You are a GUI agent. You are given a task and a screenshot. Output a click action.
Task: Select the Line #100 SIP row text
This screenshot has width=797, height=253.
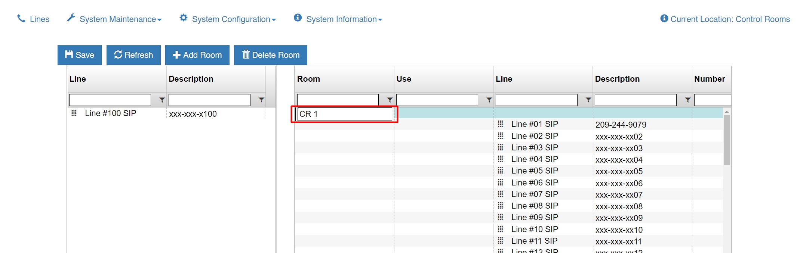111,113
